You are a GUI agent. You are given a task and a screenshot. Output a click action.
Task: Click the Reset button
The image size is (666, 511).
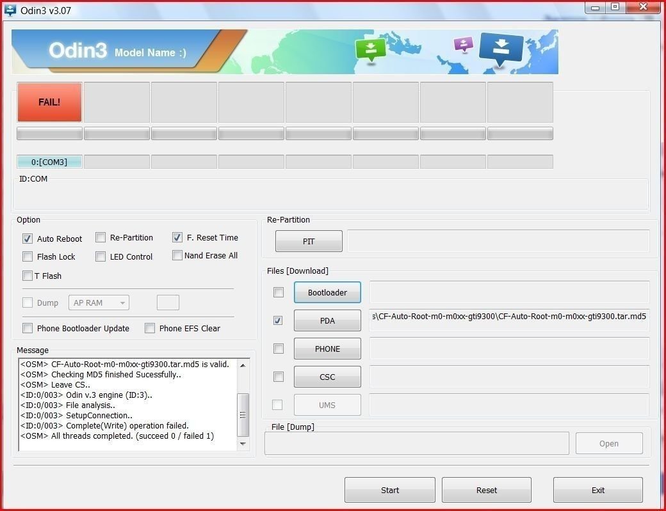(487, 491)
